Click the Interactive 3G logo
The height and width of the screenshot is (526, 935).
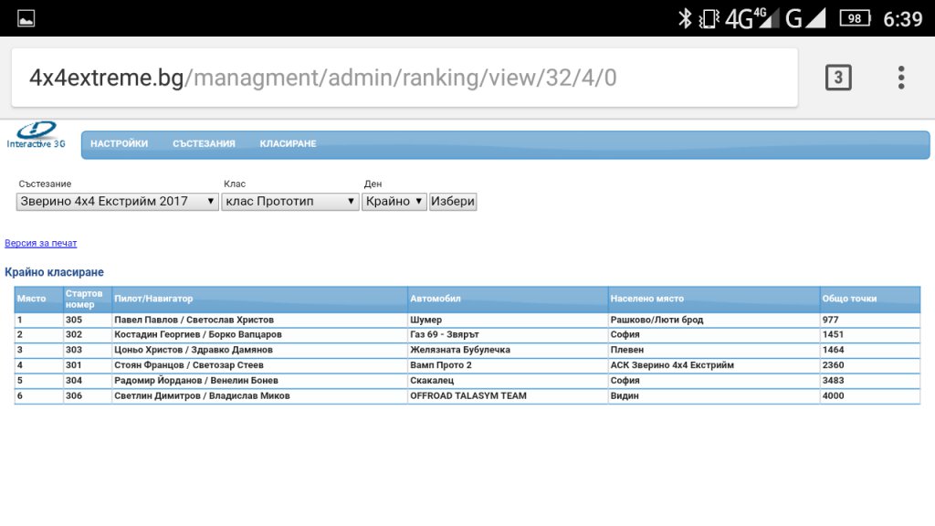[37, 136]
